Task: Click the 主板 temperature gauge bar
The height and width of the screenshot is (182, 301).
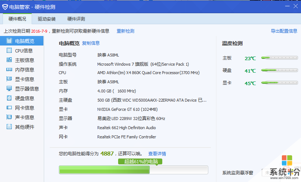Action: (x=280, y=58)
